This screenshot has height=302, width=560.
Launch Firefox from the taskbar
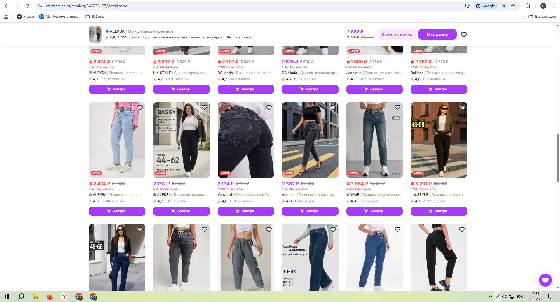(x=50, y=296)
